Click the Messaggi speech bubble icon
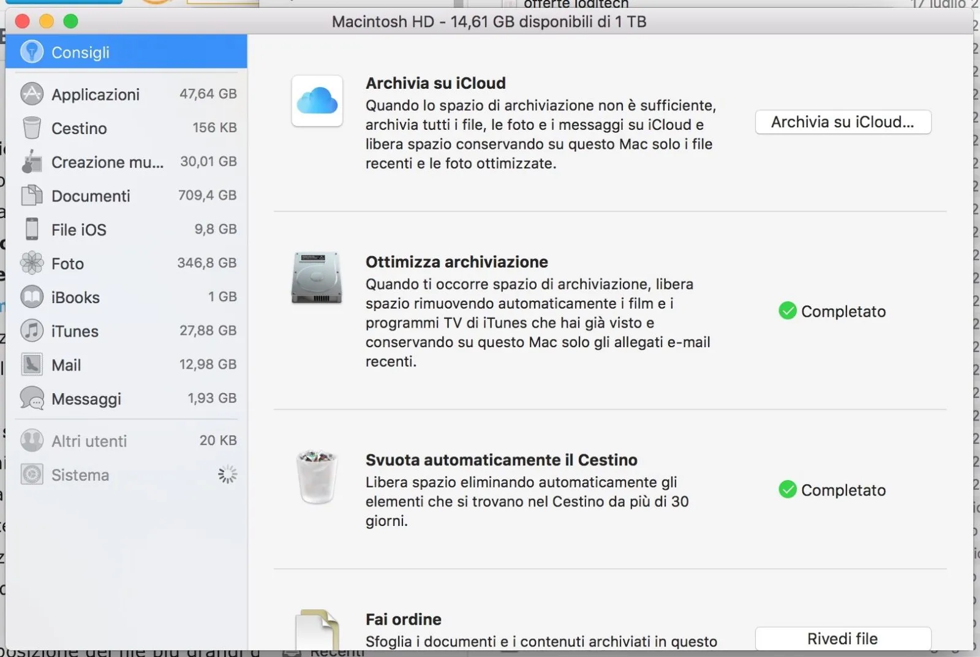The image size is (980, 657). (x=32, y=398)
